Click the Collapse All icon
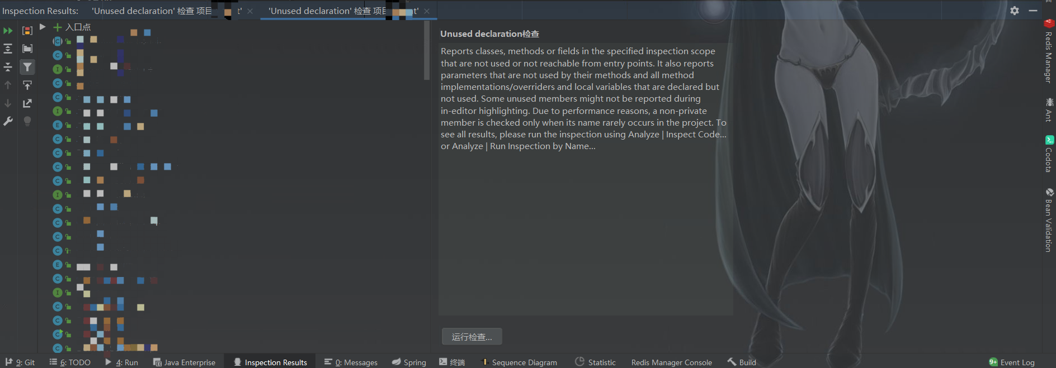This screenshot has height=368, width=1056. pyautogui.click(x=8, y=68)
